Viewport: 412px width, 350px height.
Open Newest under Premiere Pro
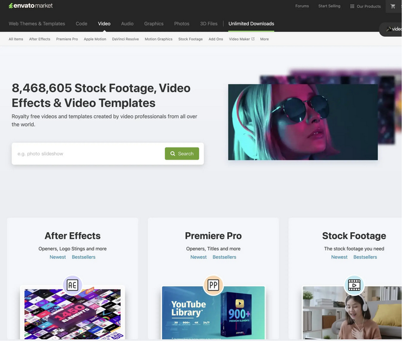tap(199, 257)
